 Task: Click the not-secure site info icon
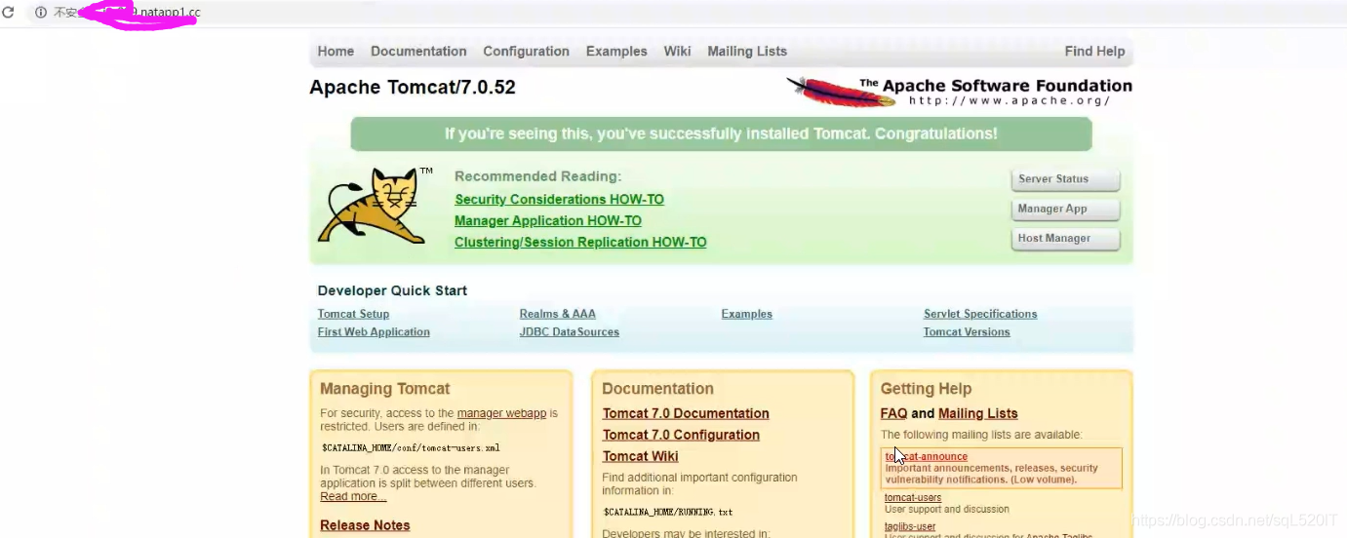click(41, 13)
